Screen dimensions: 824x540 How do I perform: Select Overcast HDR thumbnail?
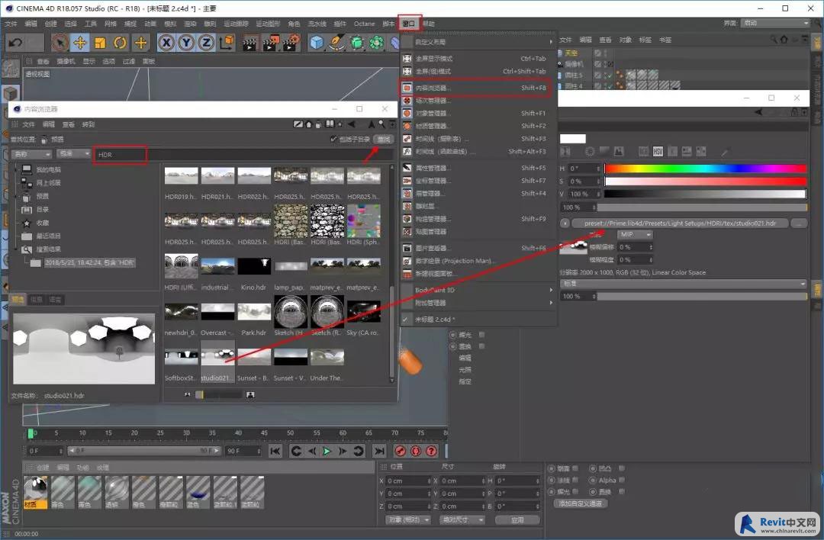(x=217, y=311)
